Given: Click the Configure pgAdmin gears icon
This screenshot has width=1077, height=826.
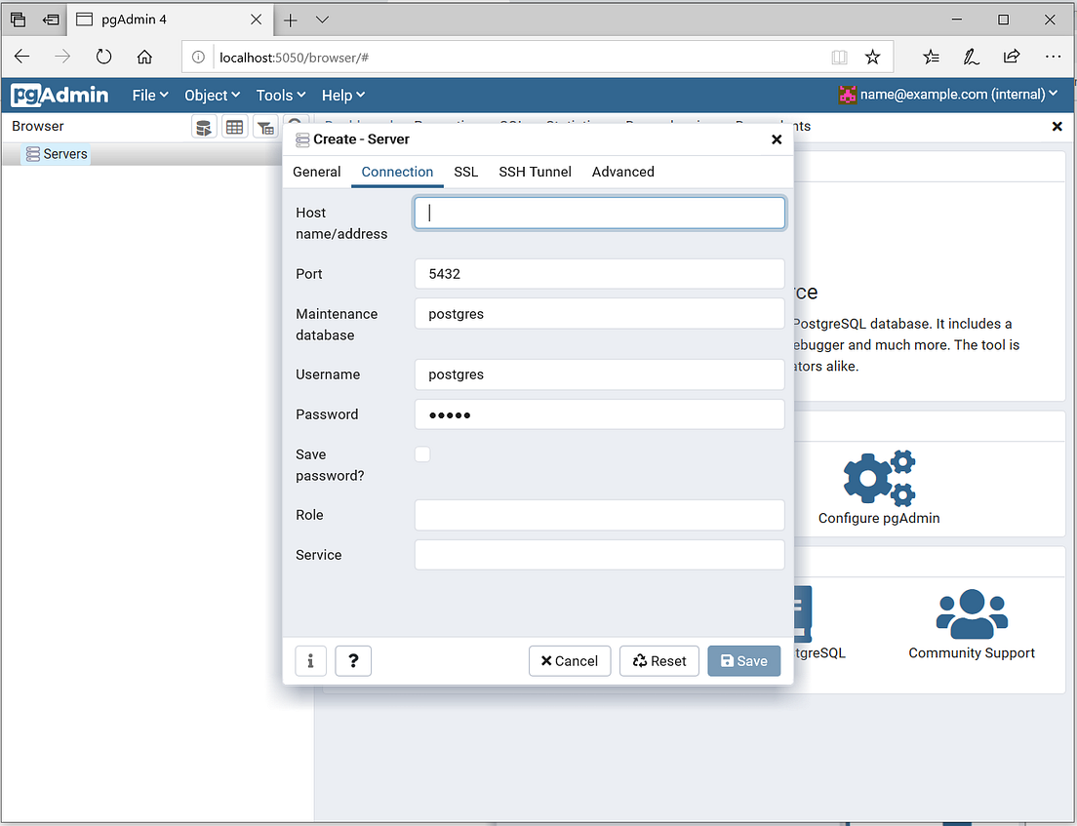Looking at the screenshot, I should [879, 478].
